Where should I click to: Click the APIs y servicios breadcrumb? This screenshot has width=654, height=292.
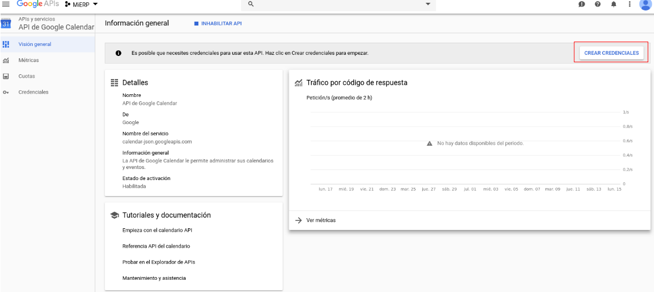point(37,19)
